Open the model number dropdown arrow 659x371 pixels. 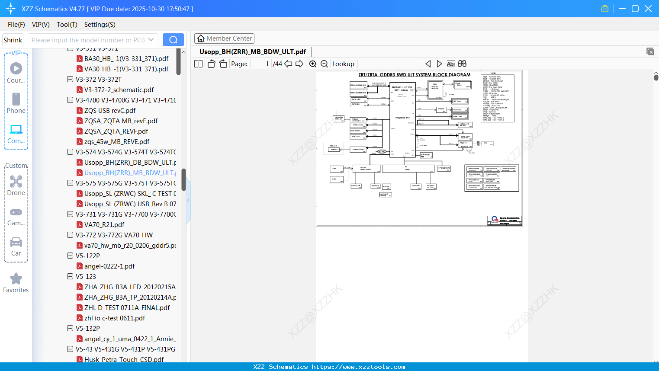(x=151, y=40)
